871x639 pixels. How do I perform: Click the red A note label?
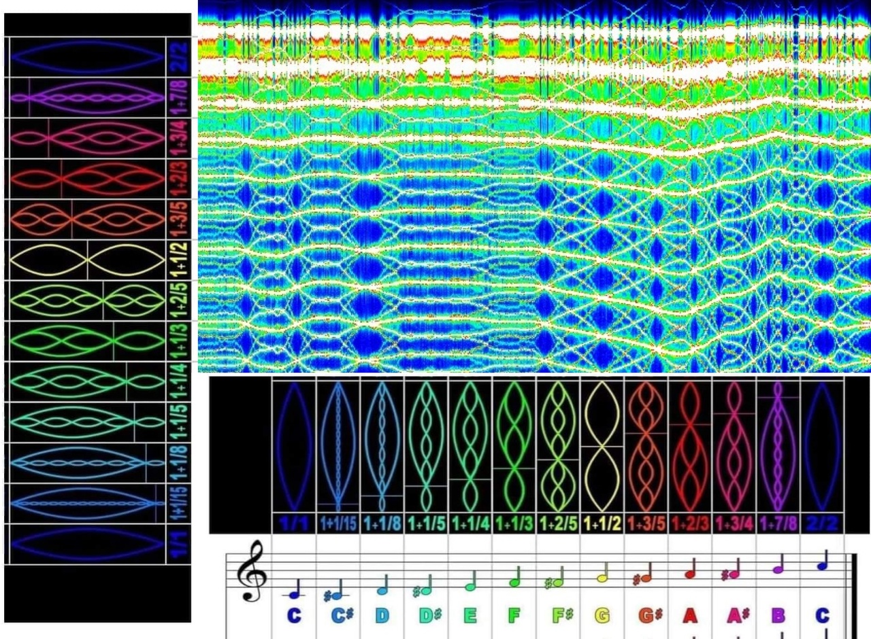click(x=690, y=616)
